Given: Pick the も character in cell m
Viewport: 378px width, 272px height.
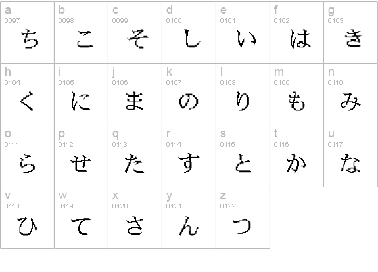Looking at the screenshot, I should 296,101.
